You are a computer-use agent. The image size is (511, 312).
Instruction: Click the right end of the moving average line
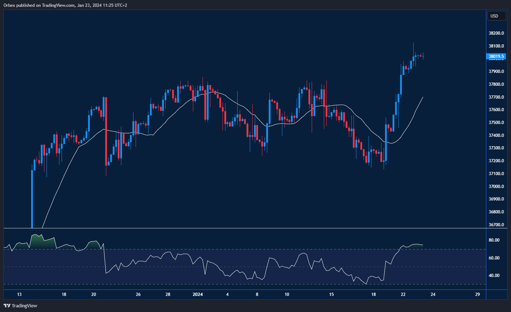click(x=423, y=98)
